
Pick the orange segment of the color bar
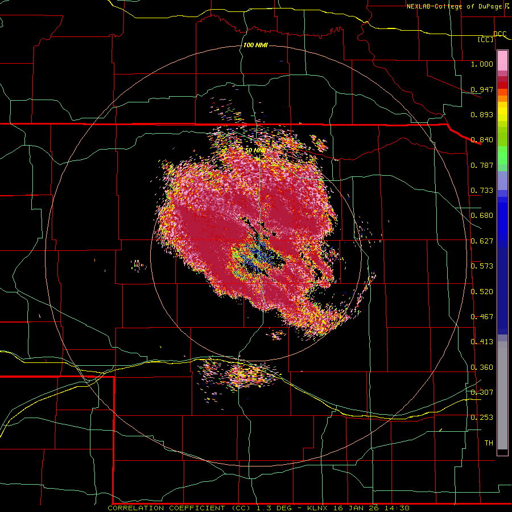click(502, 98)
